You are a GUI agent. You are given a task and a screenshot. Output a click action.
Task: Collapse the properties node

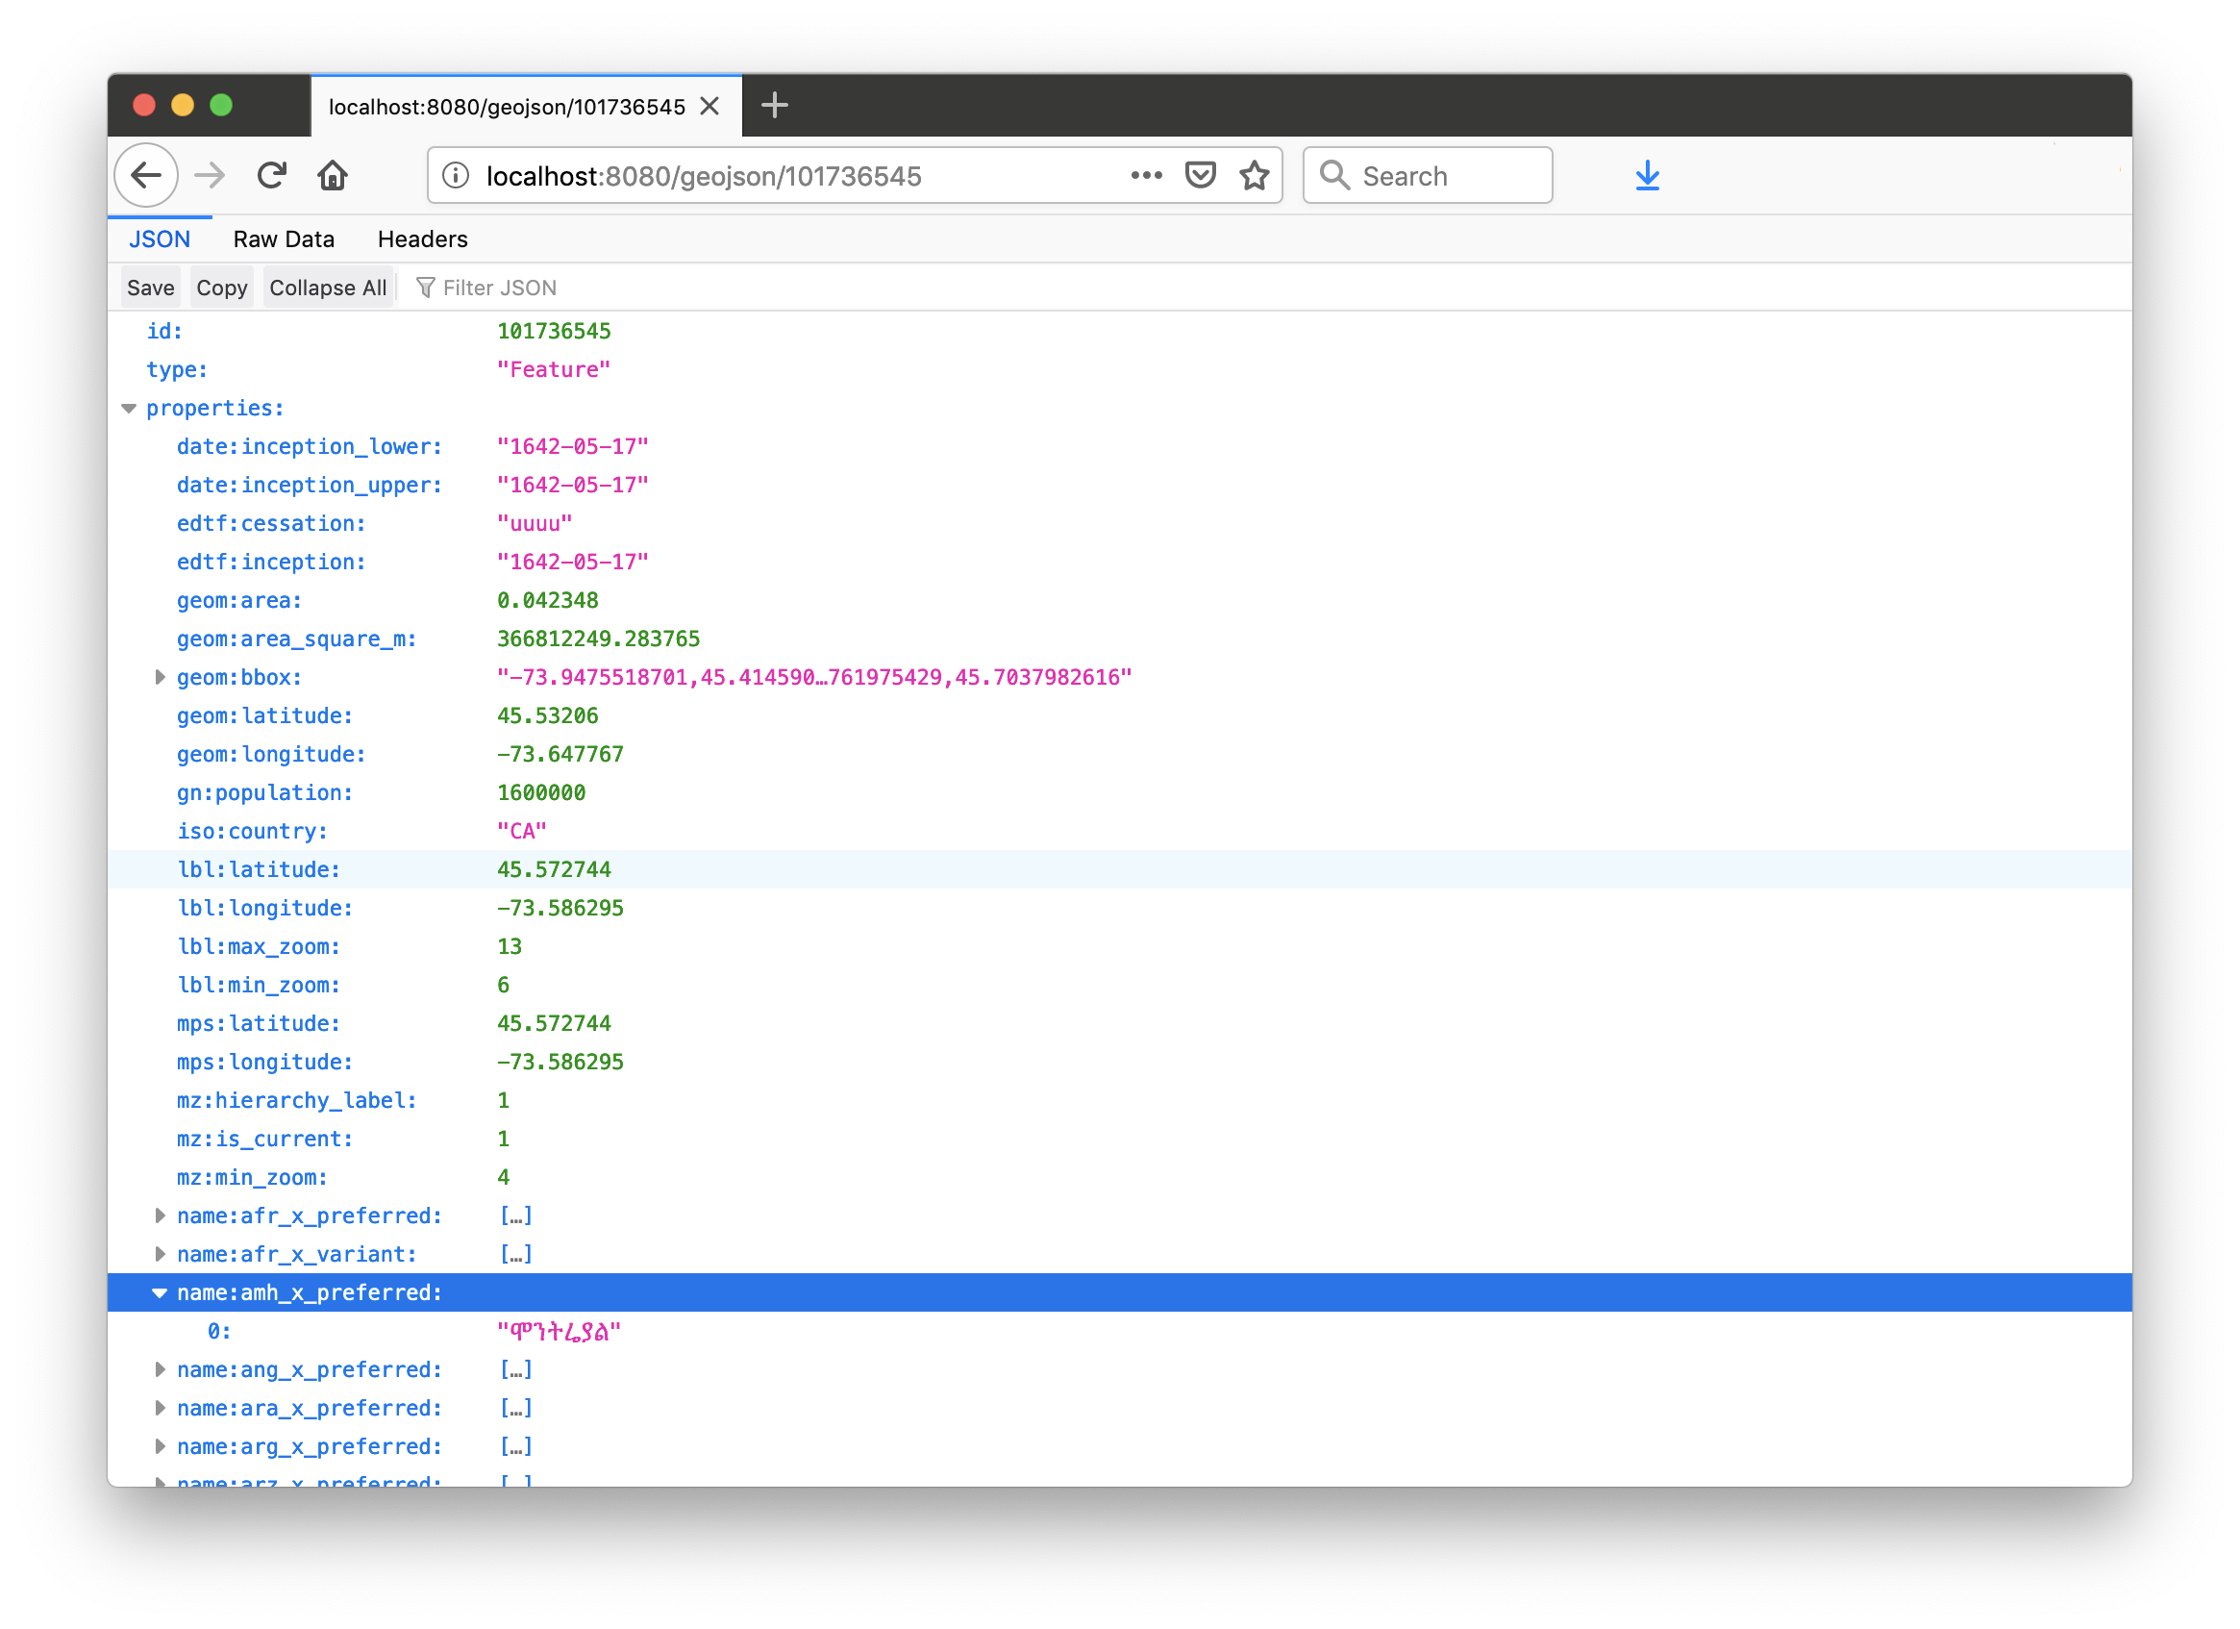click(129, 409)
